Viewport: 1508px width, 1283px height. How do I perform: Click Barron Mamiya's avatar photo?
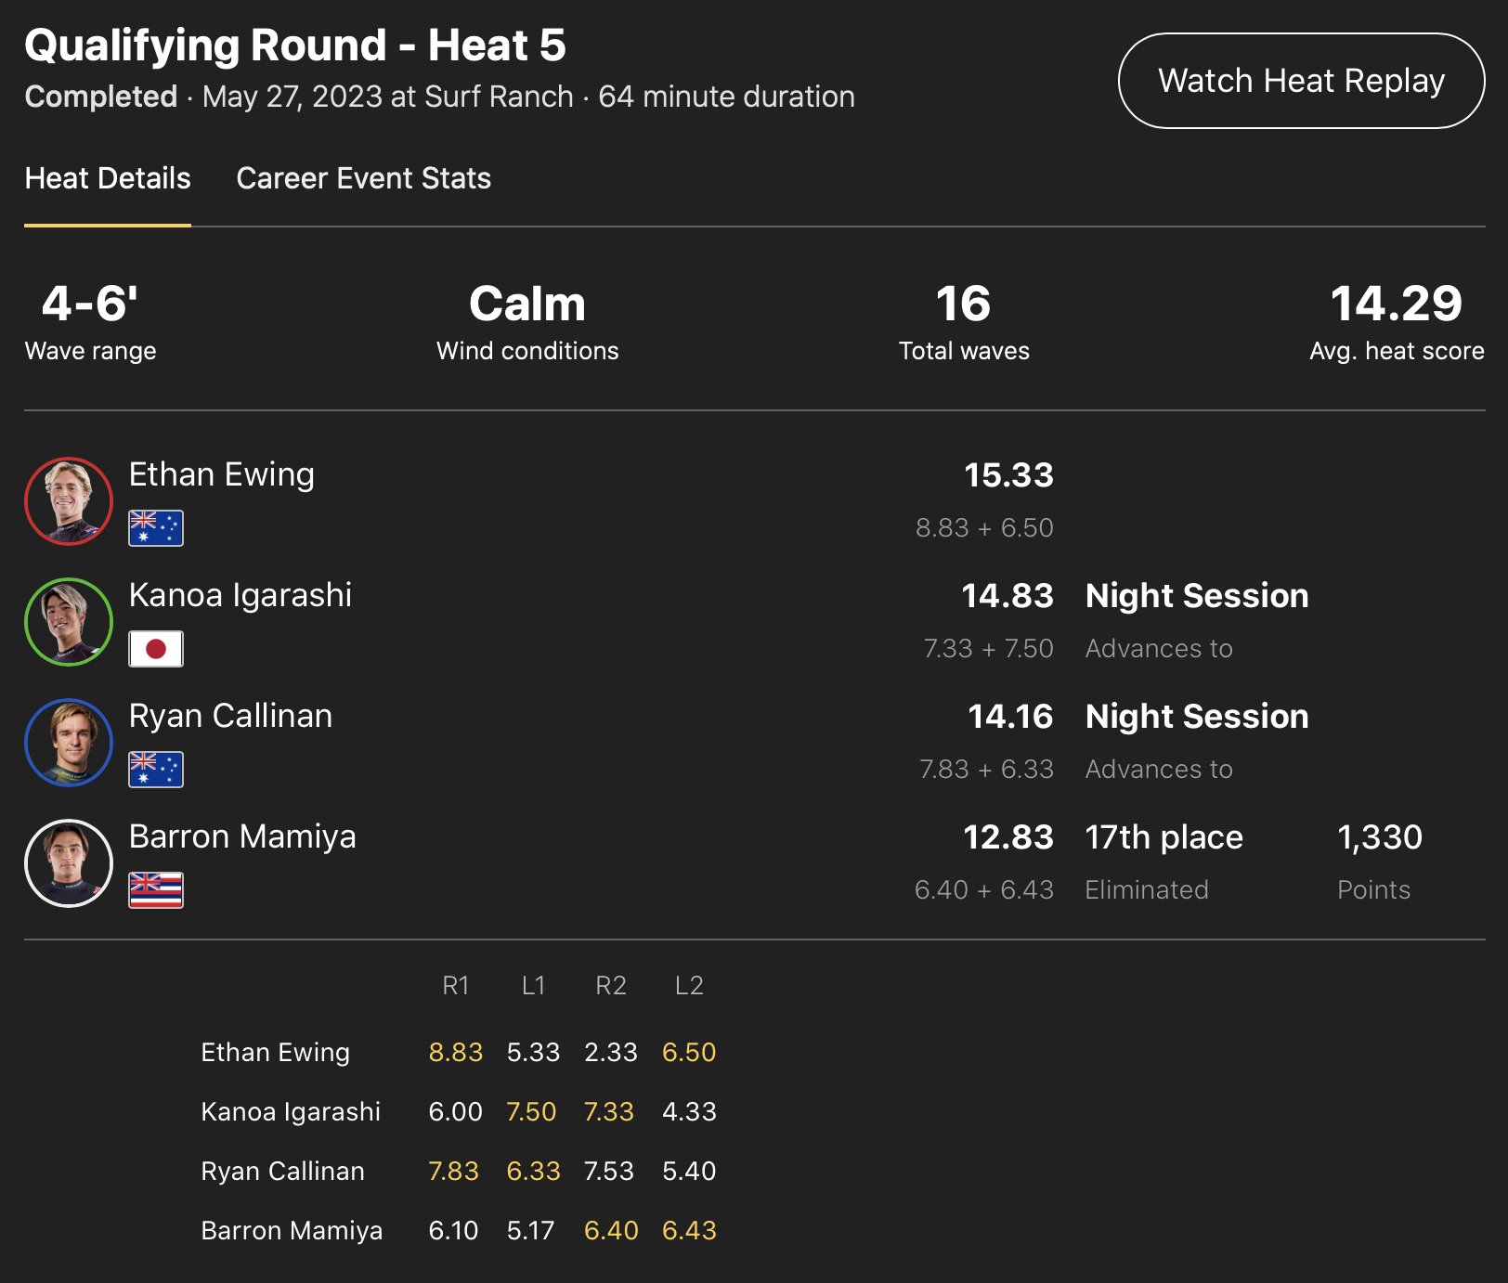pos(69,863)
